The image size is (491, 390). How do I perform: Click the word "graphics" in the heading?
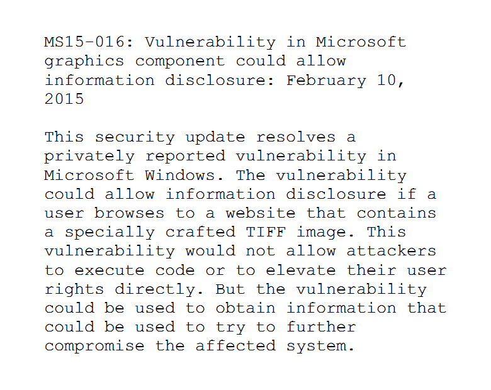[x=84, y=62]
